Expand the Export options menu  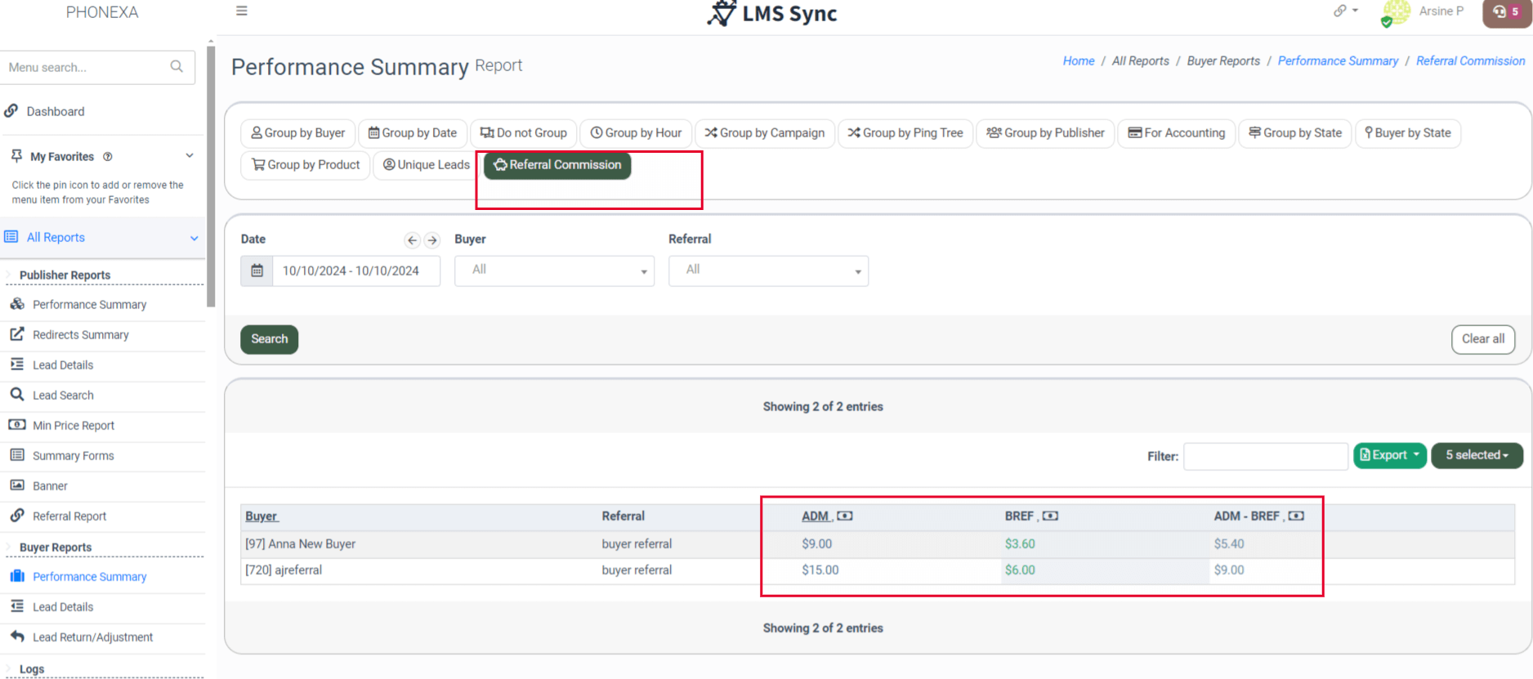click(1389, 455)
